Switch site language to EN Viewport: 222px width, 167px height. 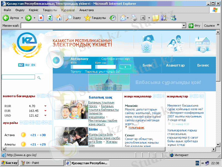[33, 65]
